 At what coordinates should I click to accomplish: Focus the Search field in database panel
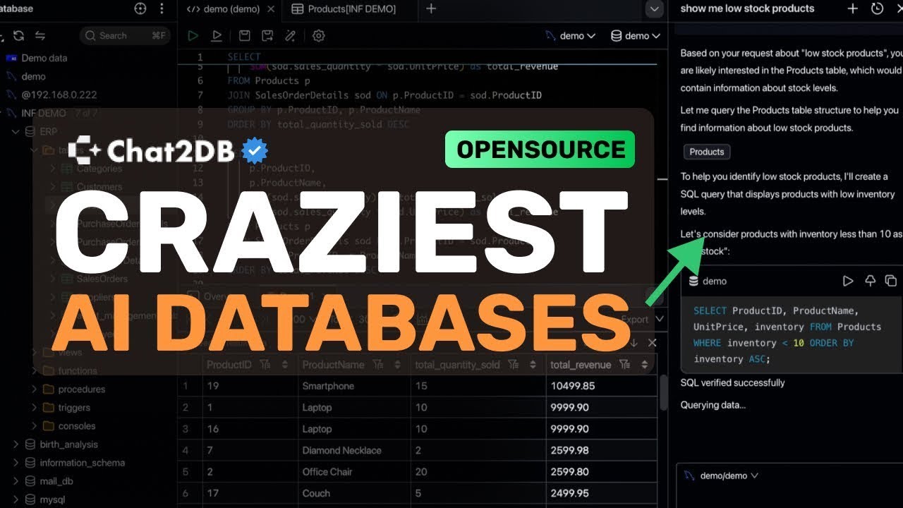point(124,35)
